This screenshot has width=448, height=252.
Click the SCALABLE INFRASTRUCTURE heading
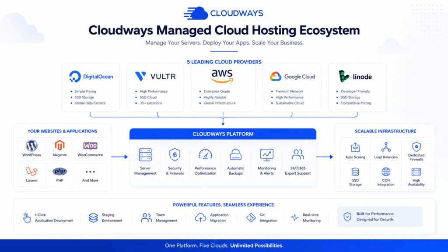385,131
